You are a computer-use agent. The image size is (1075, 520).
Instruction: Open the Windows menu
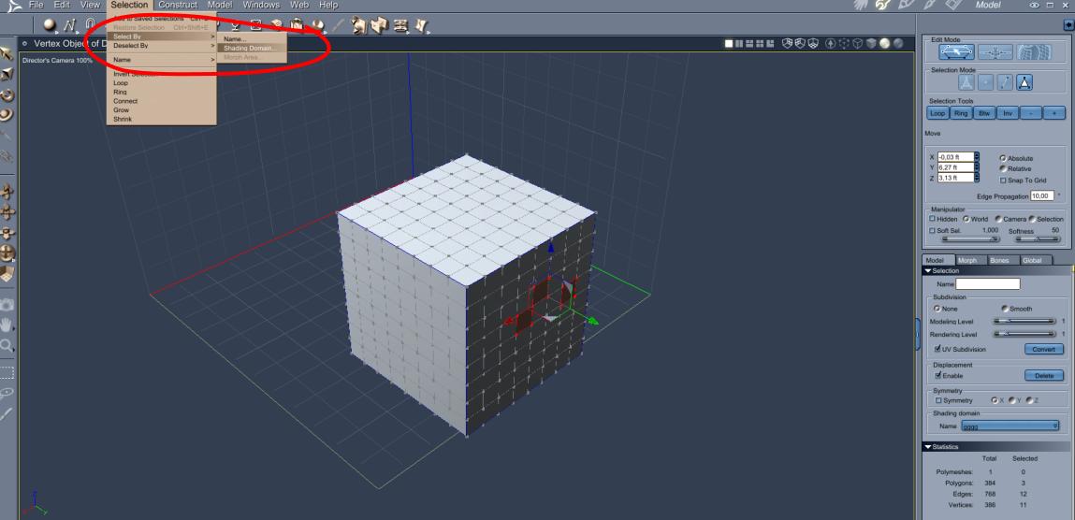point(261,5)
